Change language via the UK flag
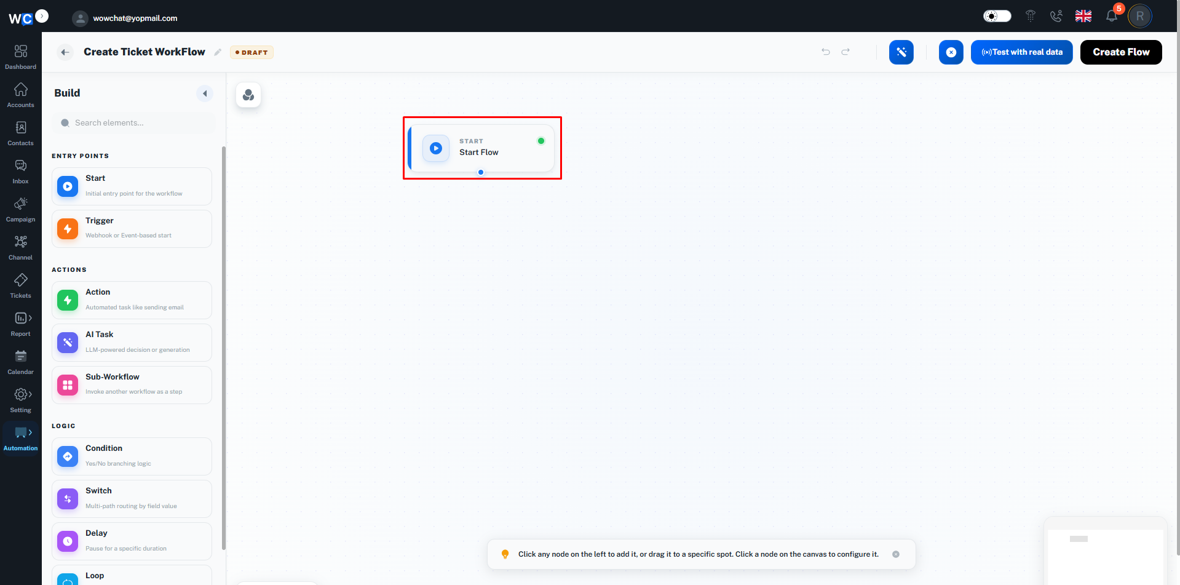This screenshot has width=1180, height=585. (x=1083, y=16)
